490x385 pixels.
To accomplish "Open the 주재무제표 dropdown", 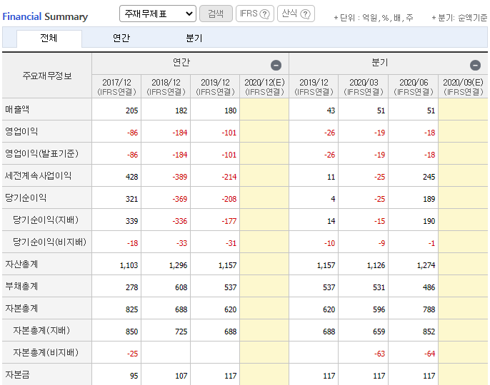I will click(157, 14).
